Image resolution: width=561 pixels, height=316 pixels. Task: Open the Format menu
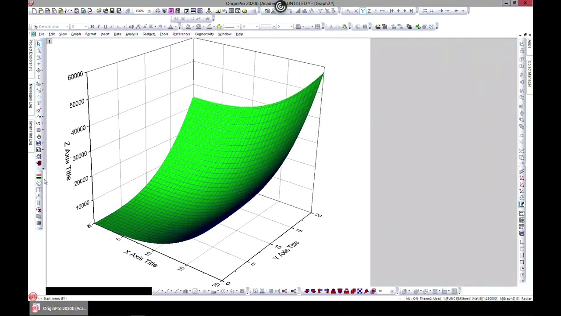[x=91, y=34]
